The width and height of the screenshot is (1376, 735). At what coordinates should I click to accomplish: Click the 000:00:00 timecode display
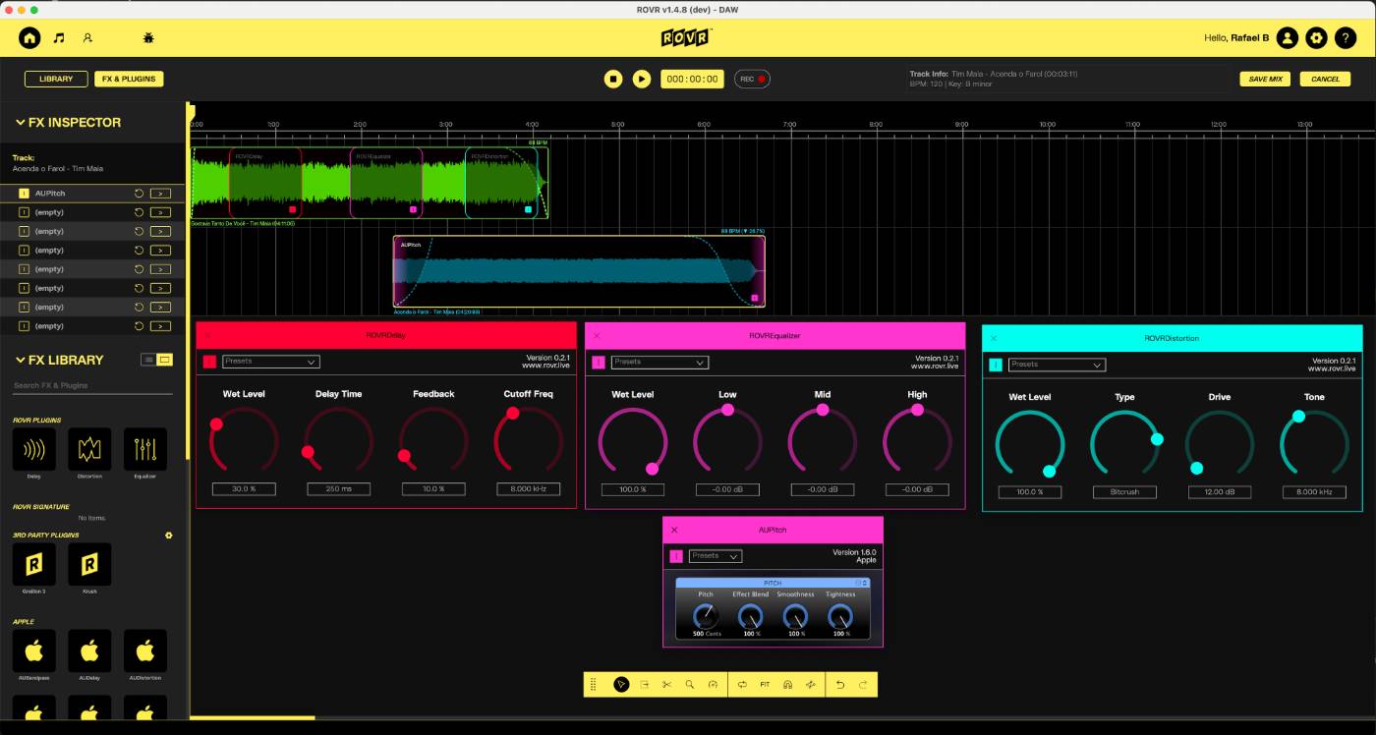692,79
